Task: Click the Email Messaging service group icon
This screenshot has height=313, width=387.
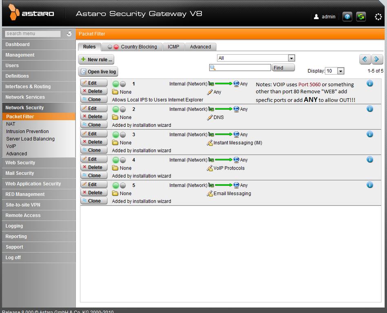Action: coord(210,194)
